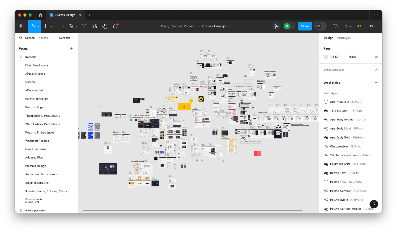Select the Text tool
Image resolution: width=397 pixels, height=232 pixels.
[x=84, y=26]
